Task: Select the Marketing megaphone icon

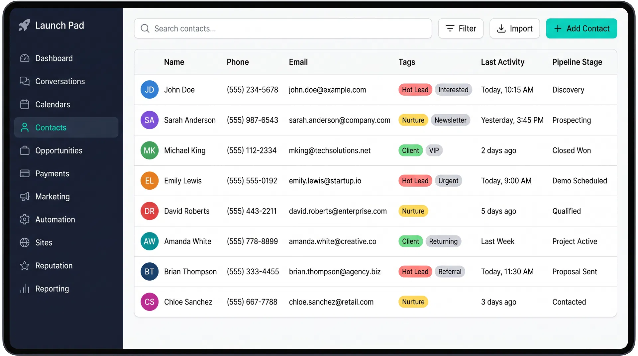Action: coord(25,196)
